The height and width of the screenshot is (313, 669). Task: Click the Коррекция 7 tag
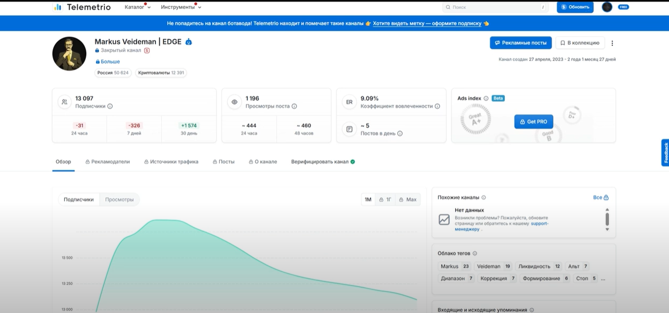coord(497,279)
